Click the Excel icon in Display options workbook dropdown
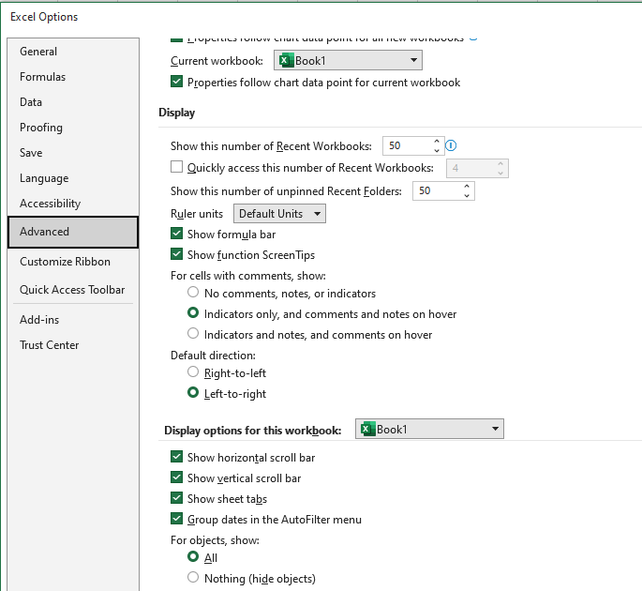 click(x=367, y=429)
